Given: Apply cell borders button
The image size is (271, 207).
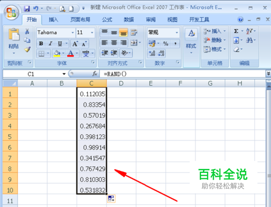Looking at the screenshot, I should tap(41, 54).
